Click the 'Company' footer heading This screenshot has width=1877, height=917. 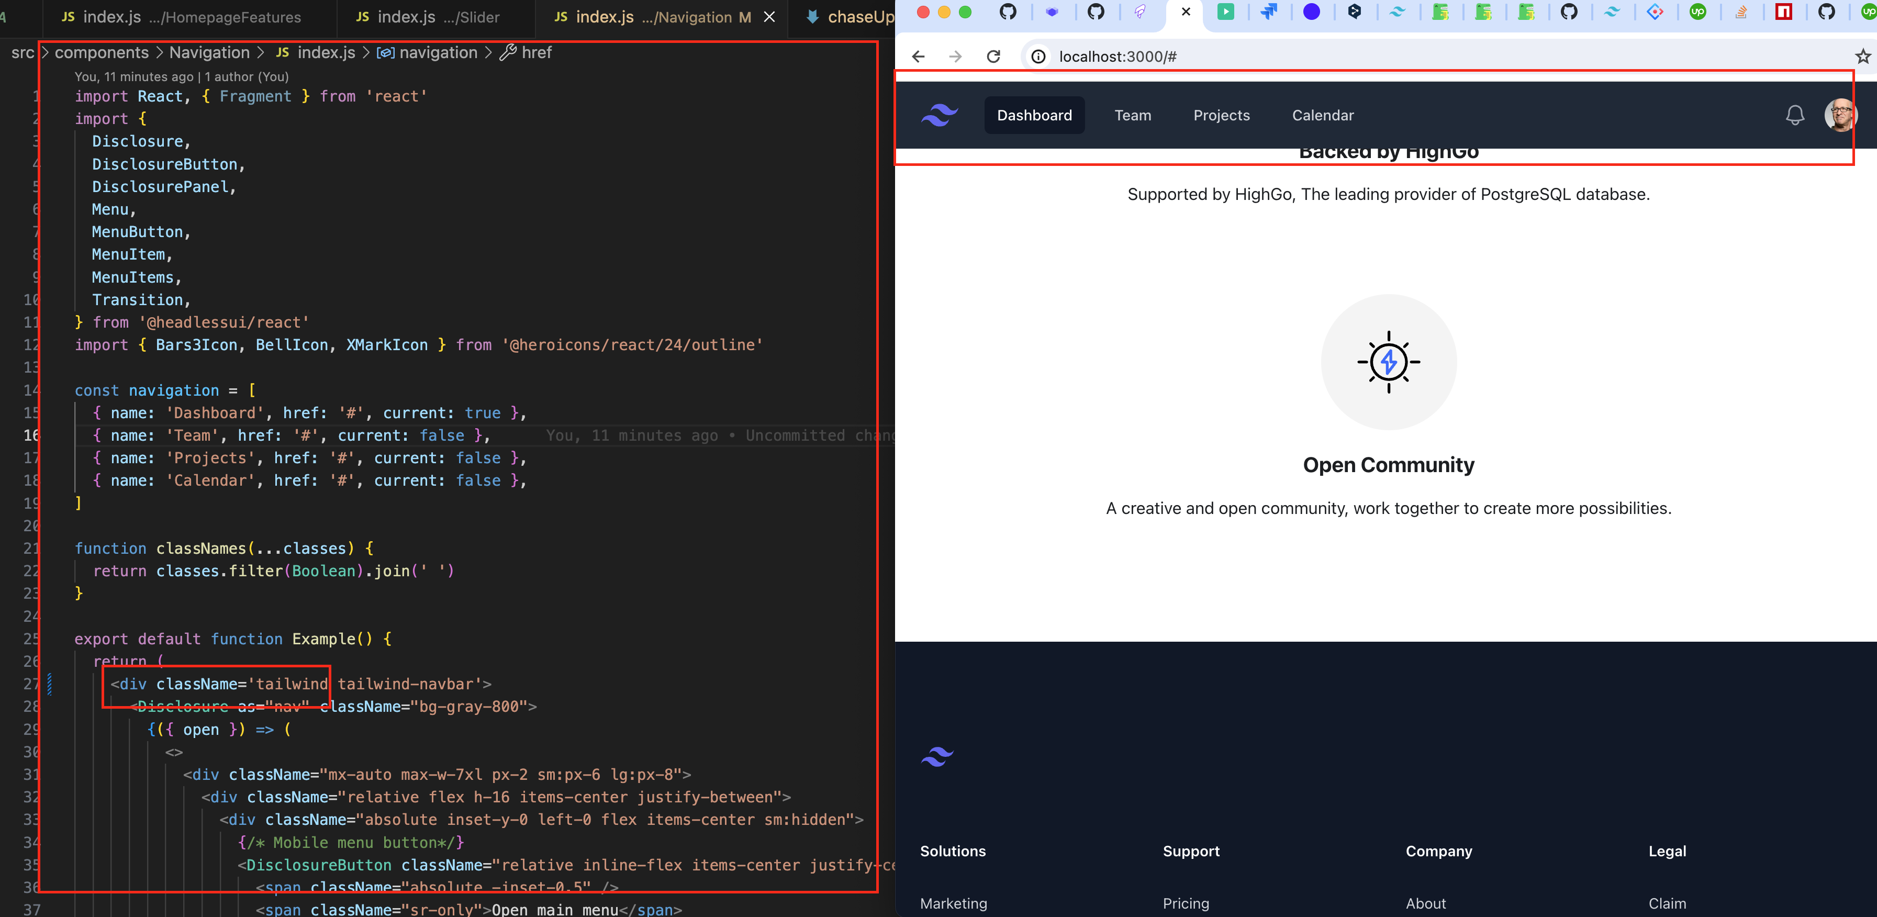1438,851
